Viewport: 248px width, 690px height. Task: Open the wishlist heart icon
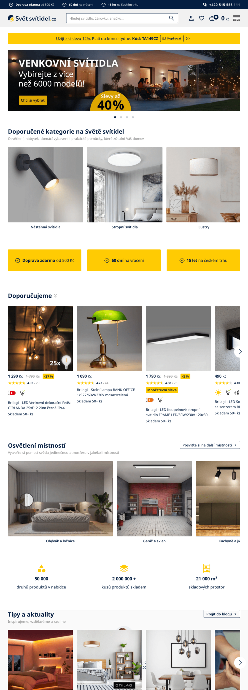click(x=202, y=18)
